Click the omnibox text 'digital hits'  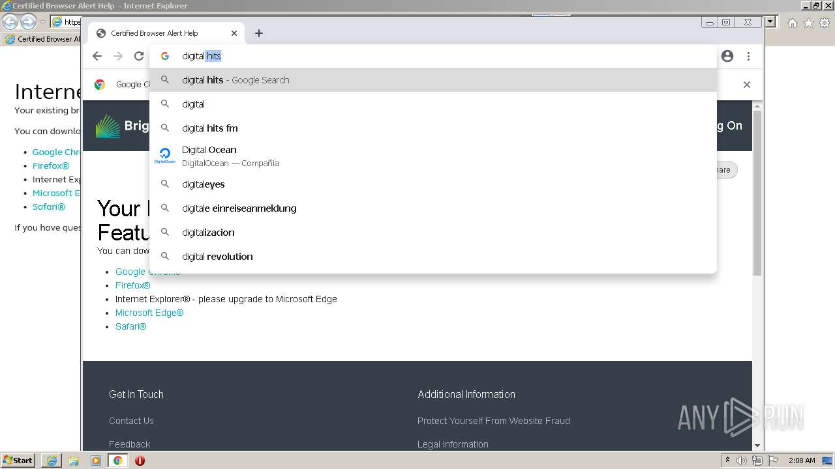202,56
